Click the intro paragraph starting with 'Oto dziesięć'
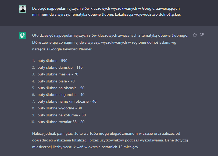 pos(110,42)
